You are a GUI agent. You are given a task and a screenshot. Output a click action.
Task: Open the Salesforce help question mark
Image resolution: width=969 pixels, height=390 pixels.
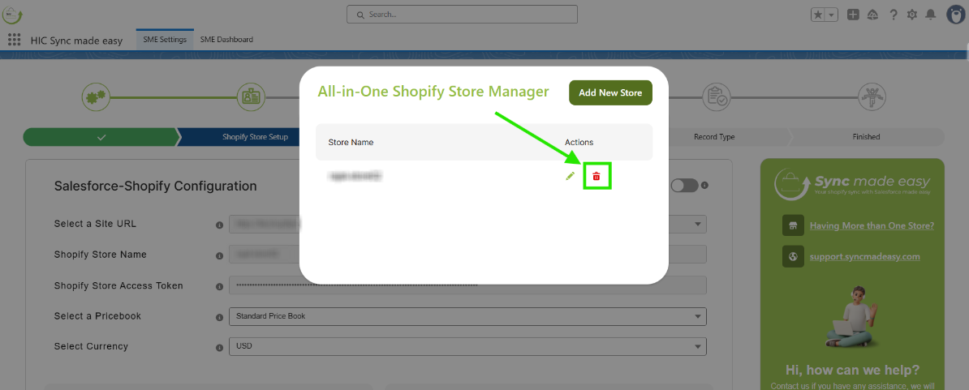893,15
